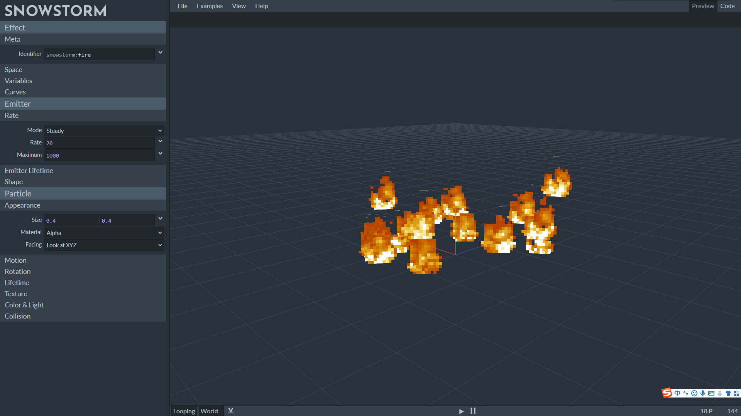Open the Facing dropdown

tap(104, 245)
